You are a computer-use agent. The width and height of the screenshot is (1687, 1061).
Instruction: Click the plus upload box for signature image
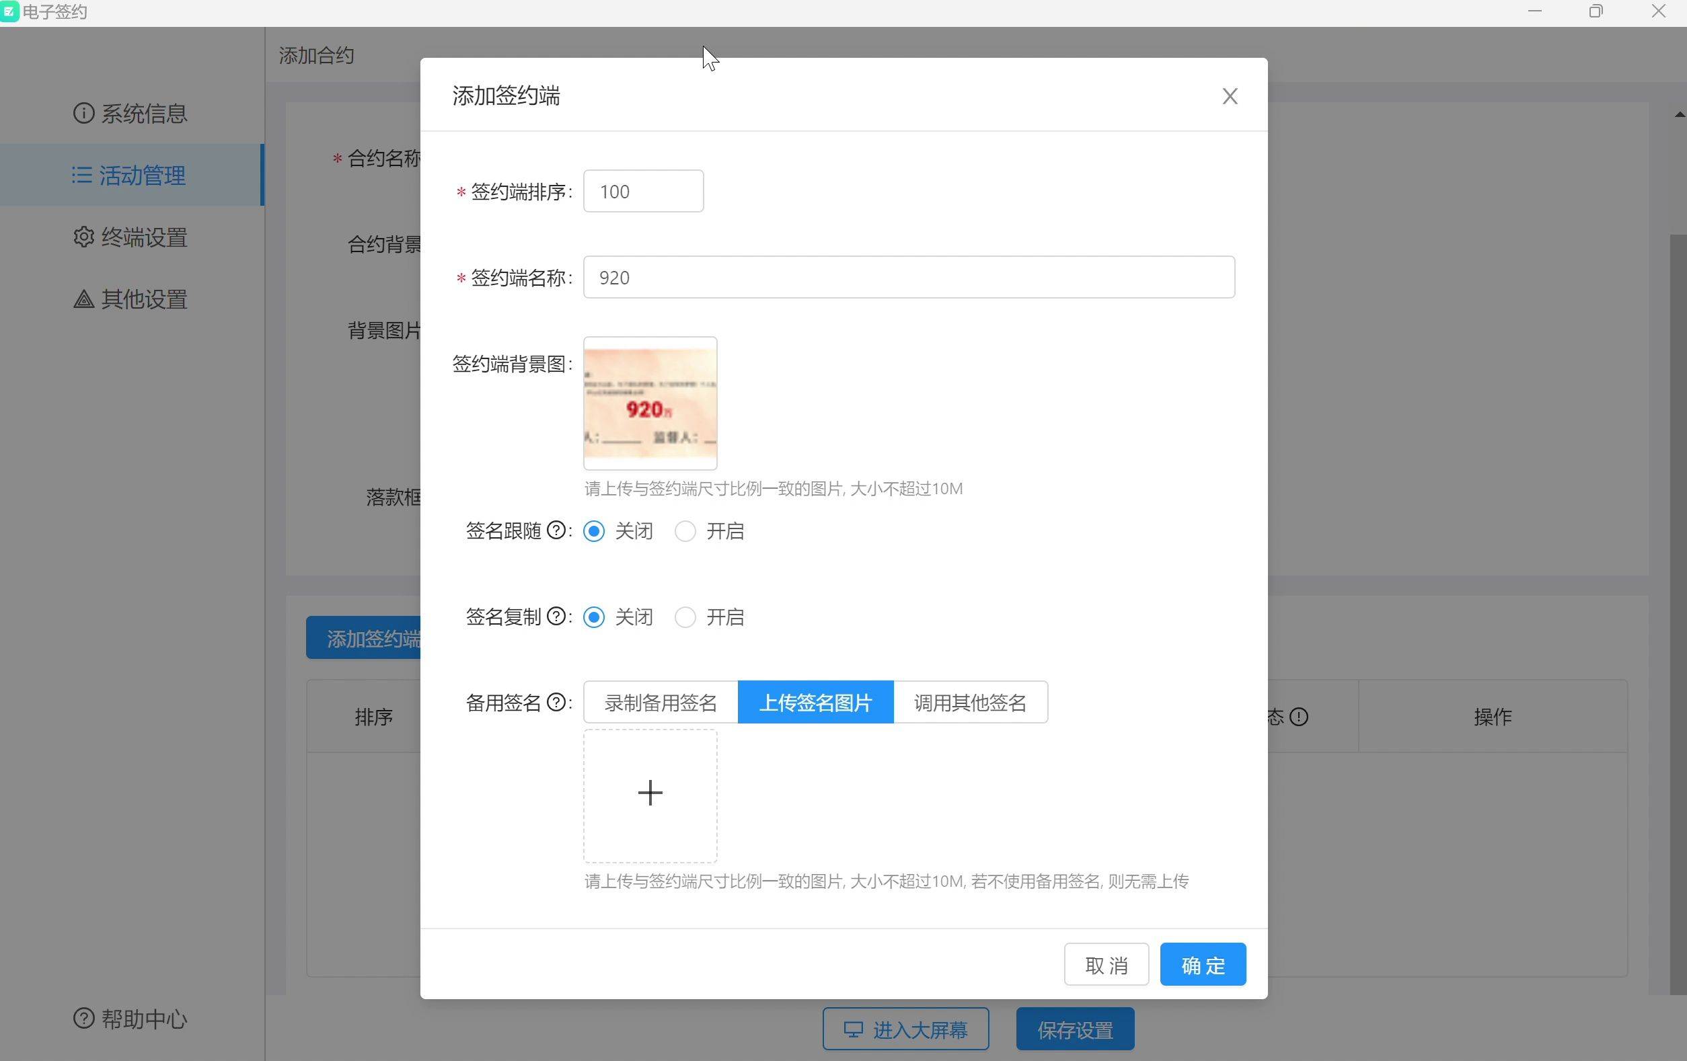click(650, 795)
